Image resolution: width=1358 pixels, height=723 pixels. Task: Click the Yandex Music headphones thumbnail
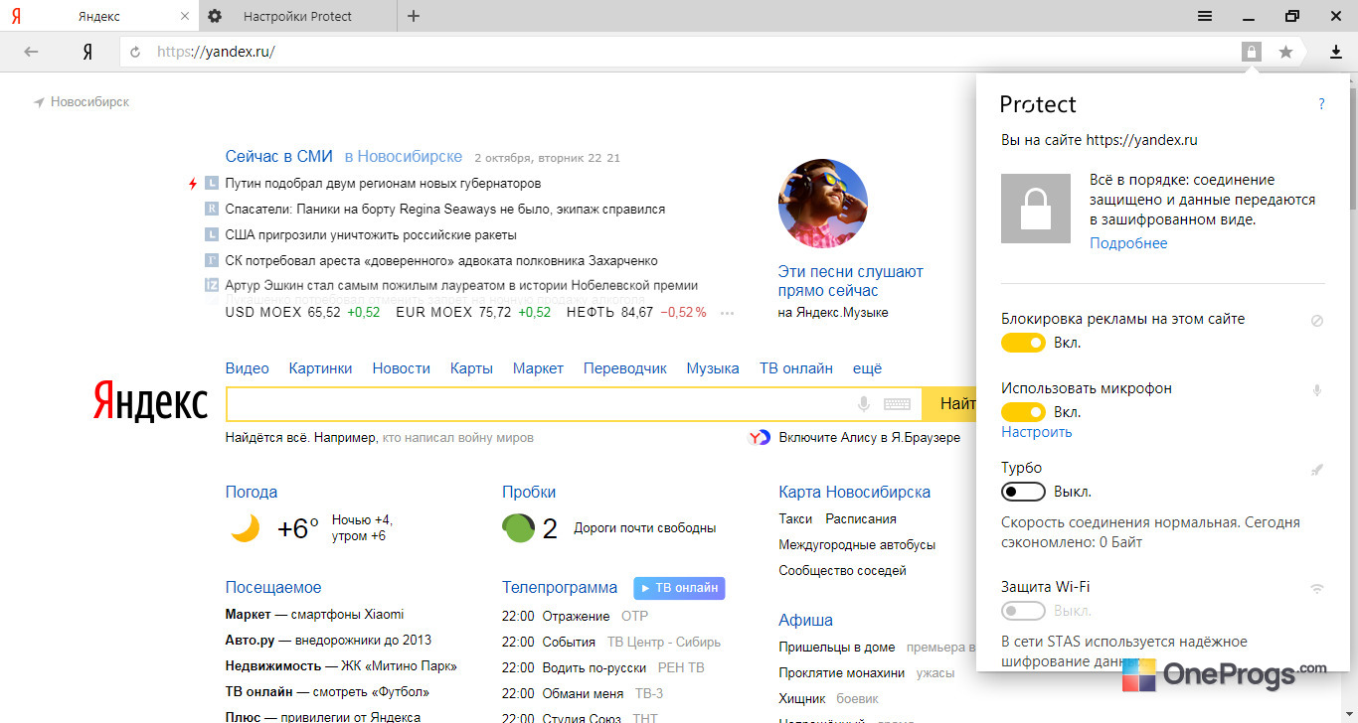coord(823,204)
